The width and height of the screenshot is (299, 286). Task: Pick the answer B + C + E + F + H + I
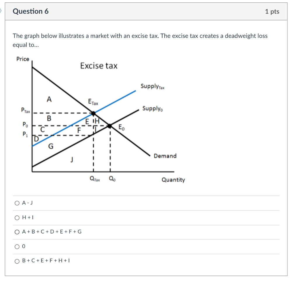coord(17,261)
